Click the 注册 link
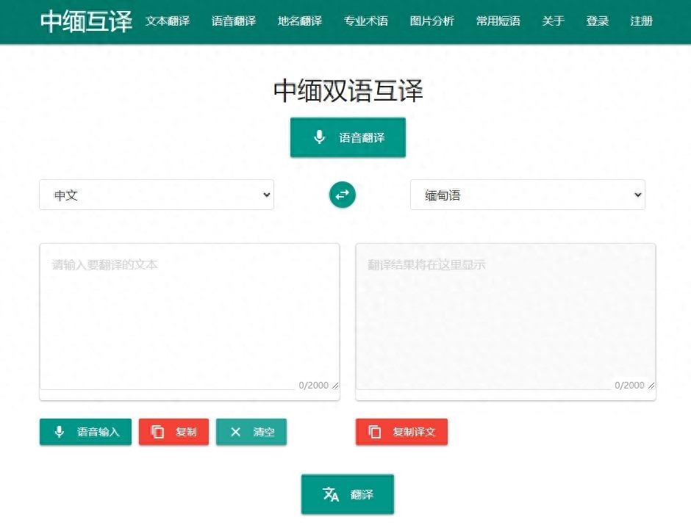This screenshot has width=691, height=528. pyautogui.click(x=642, y=21)
